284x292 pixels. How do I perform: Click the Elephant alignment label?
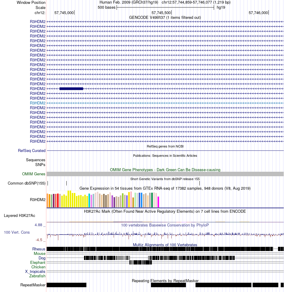coord(38,262)
